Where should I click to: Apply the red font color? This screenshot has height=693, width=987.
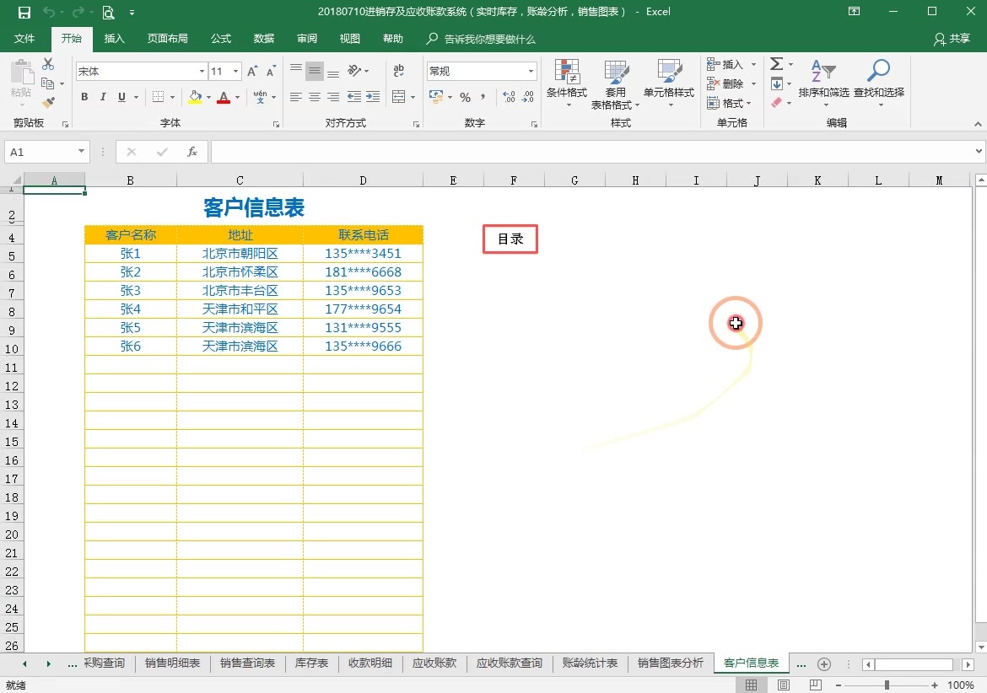[224, 97]
